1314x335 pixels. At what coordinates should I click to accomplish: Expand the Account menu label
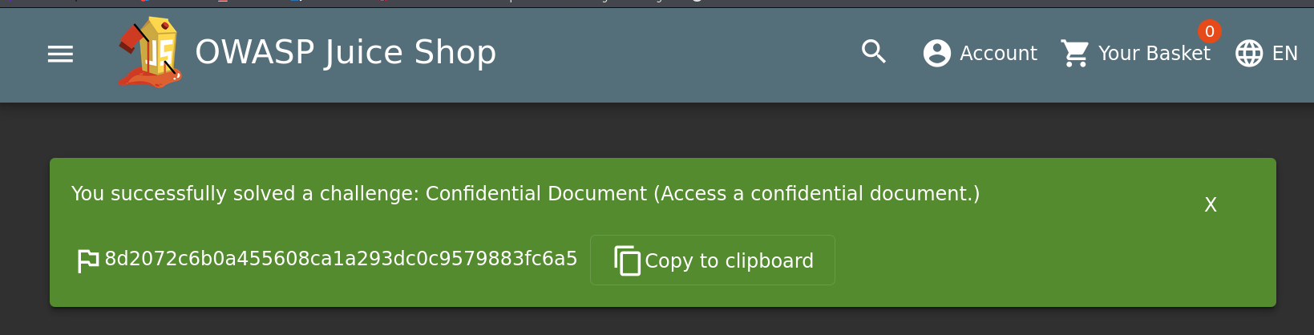[x=998, y=54]
